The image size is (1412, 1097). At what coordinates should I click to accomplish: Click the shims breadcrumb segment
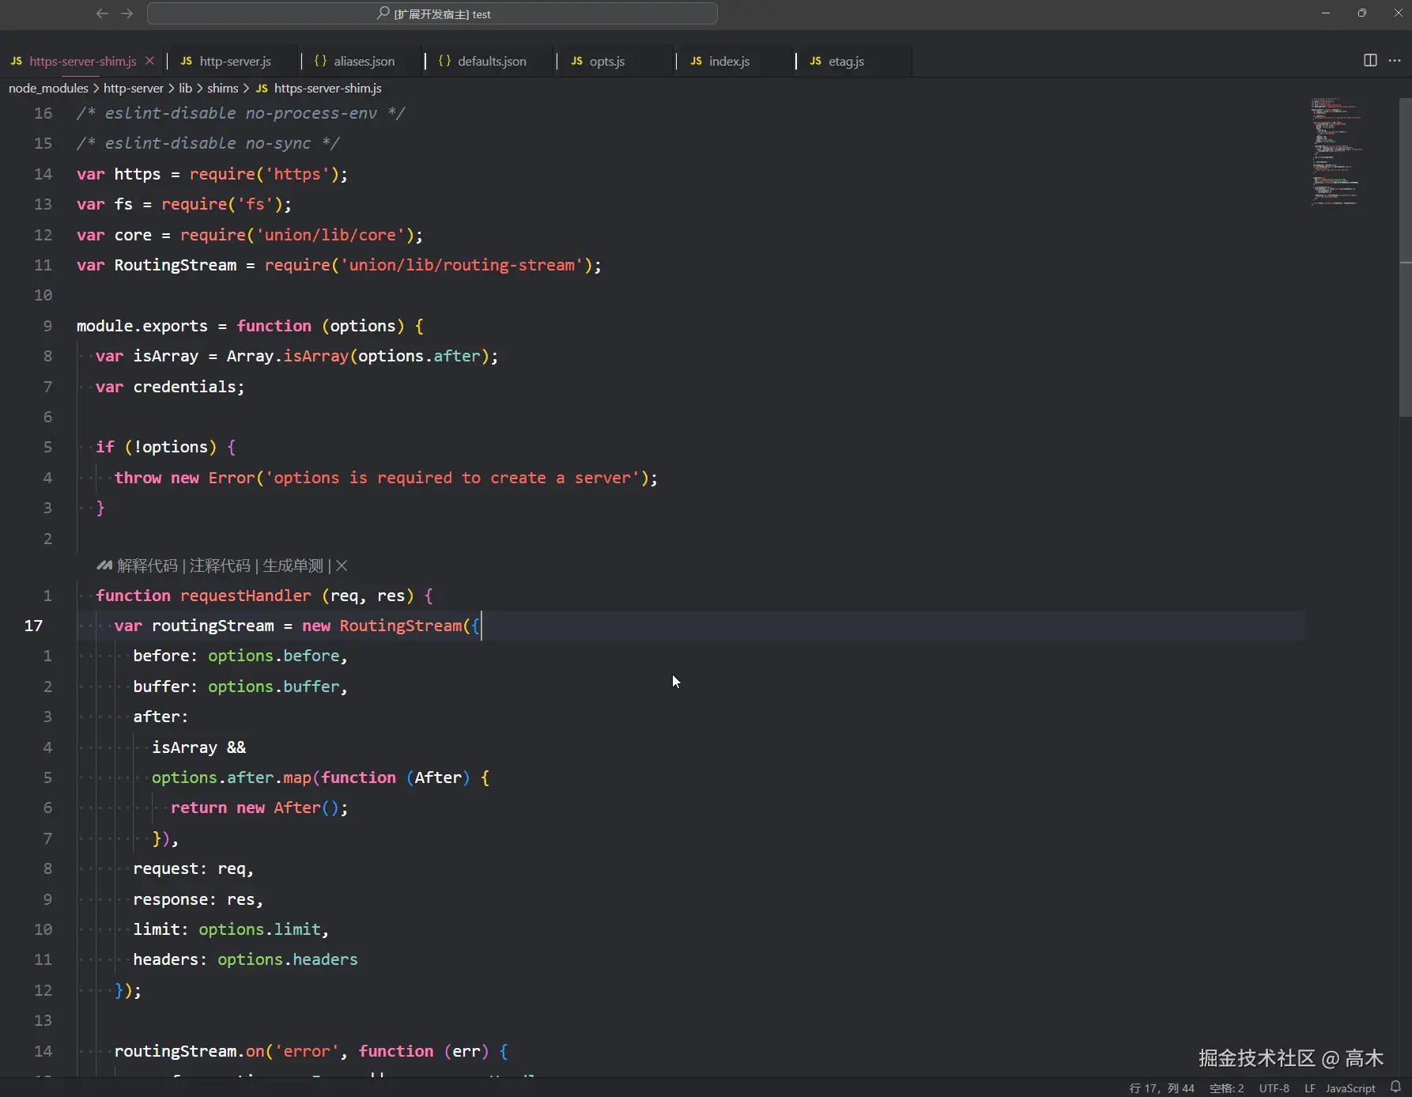pyautogui.click(x=222, y=88)
